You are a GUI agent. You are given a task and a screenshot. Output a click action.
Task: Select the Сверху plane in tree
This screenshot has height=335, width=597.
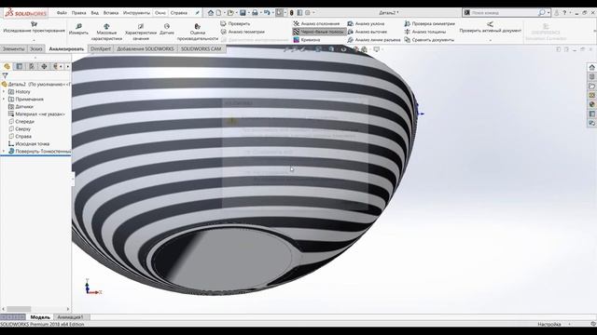20,128
